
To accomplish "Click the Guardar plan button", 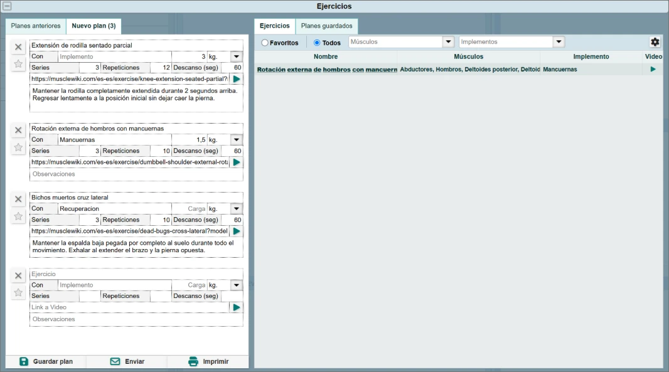I will click(46, 361).
